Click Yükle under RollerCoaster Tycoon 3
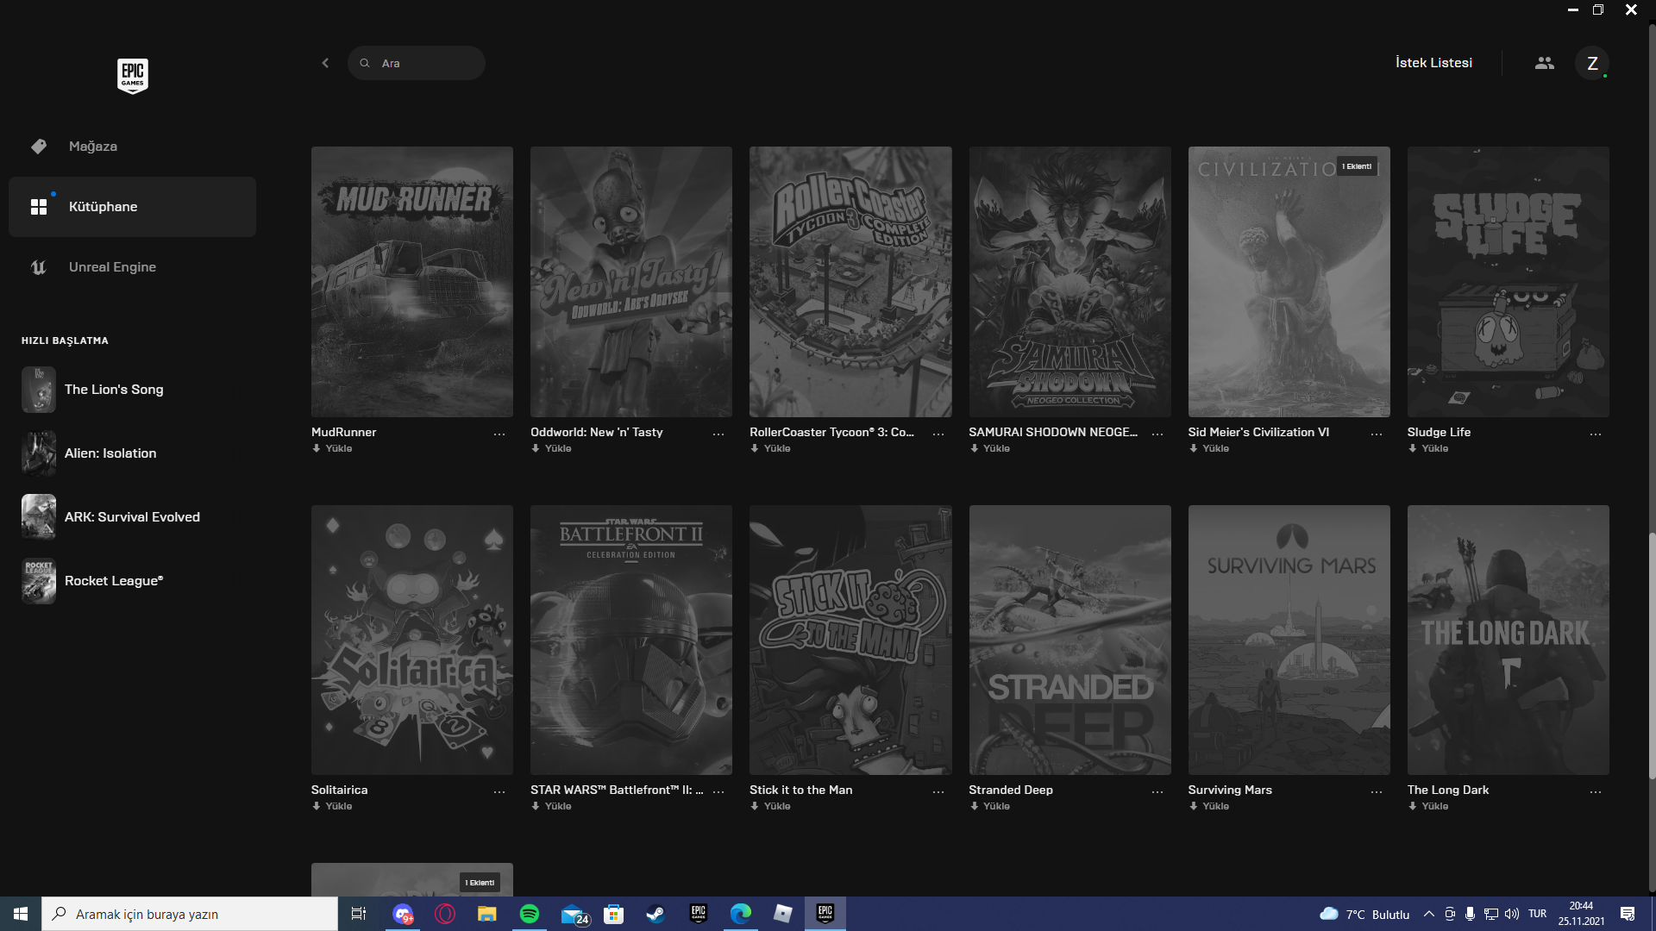 [771, 448]
